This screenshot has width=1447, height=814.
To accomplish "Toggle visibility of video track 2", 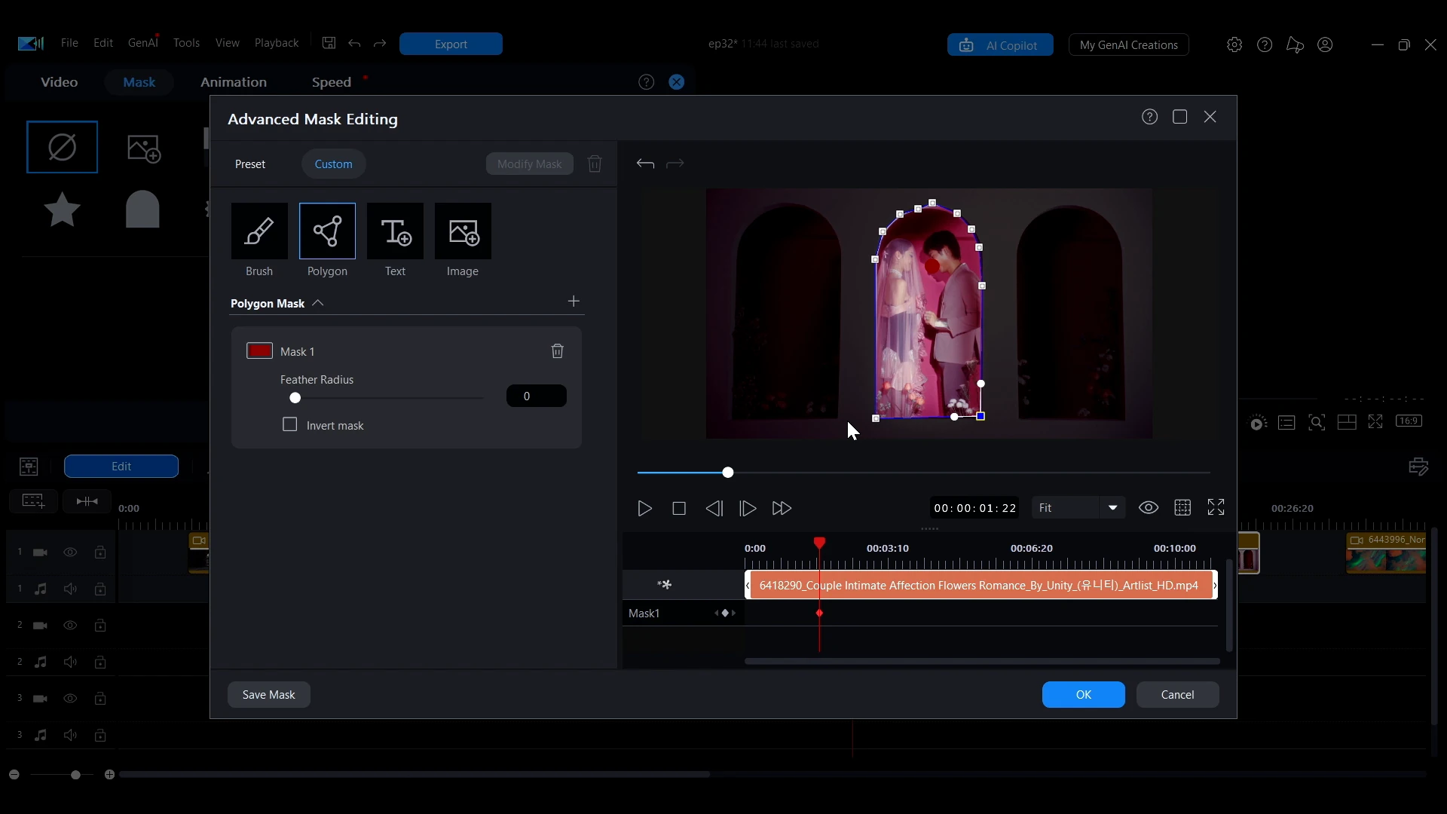I will tap(70, 626).
